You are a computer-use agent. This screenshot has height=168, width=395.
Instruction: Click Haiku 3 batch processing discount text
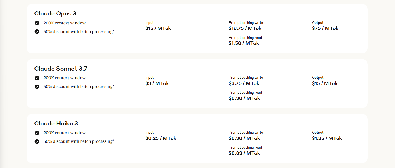point(79,141)
